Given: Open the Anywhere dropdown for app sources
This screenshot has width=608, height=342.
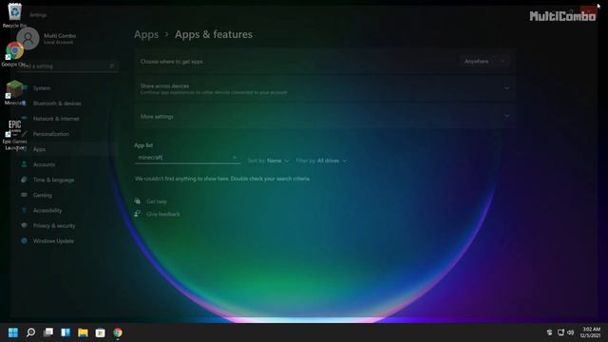Looking at the screenshot, I should click(x=484, y=61).
